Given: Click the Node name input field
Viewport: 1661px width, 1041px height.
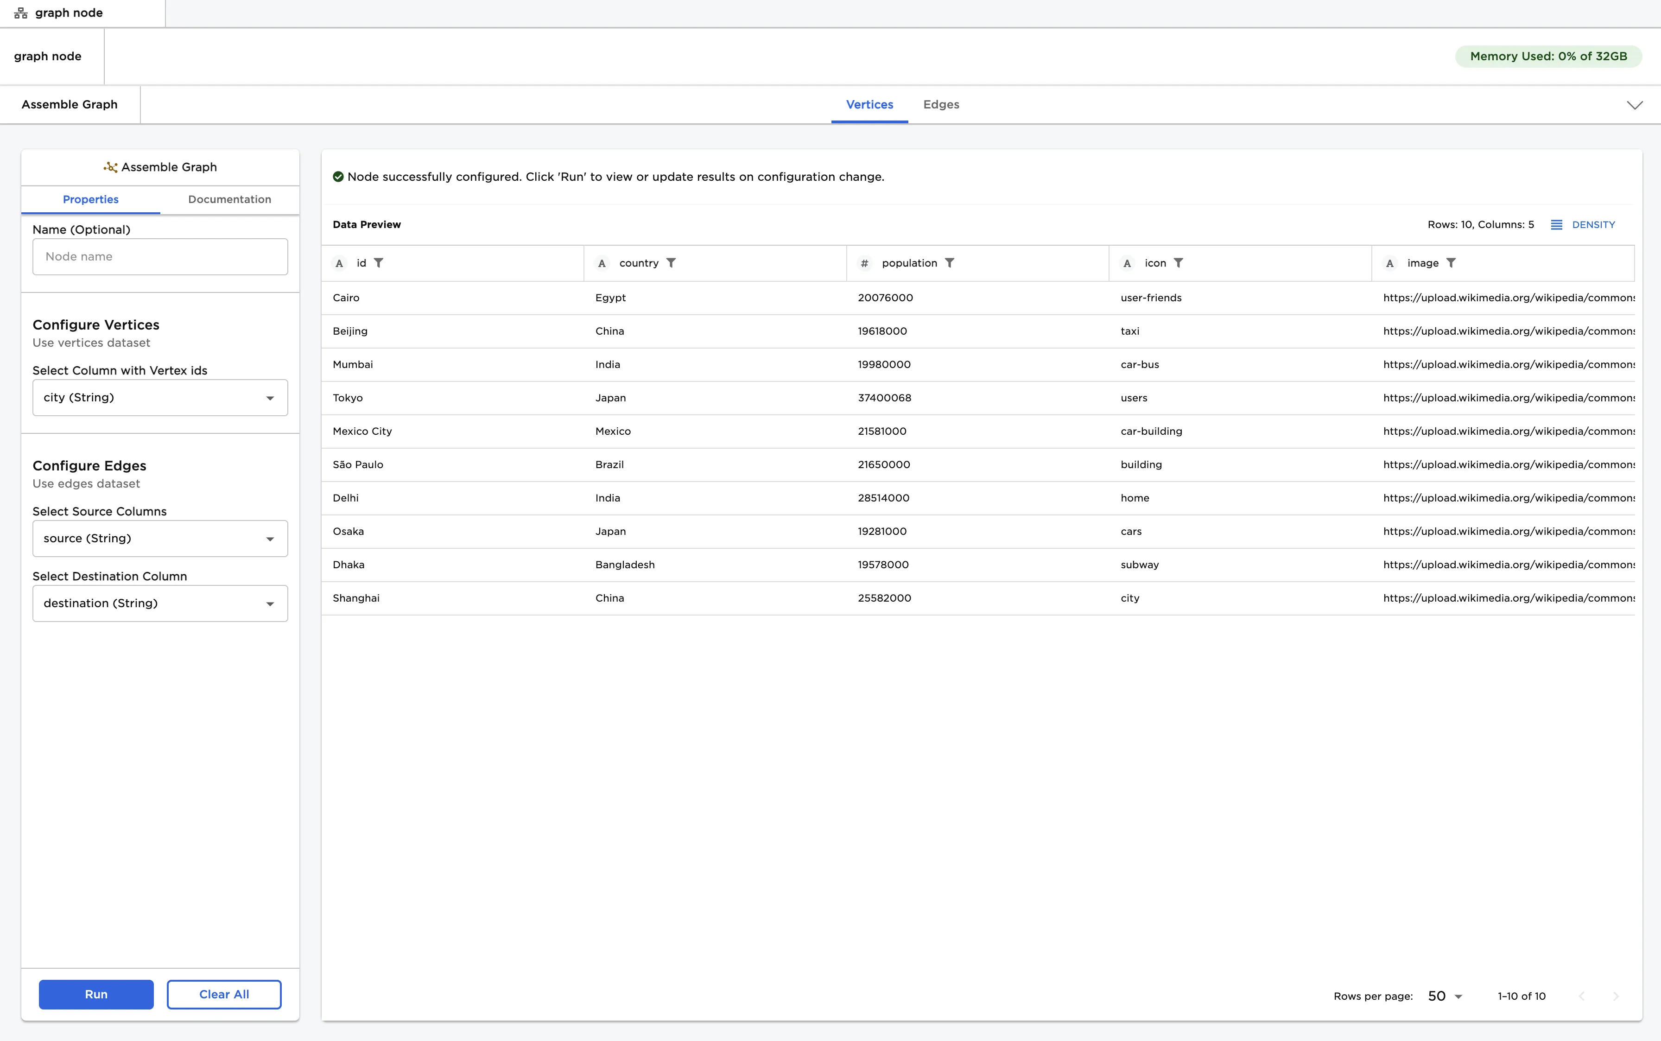Looking at the screenshot, I should point(160,257).
